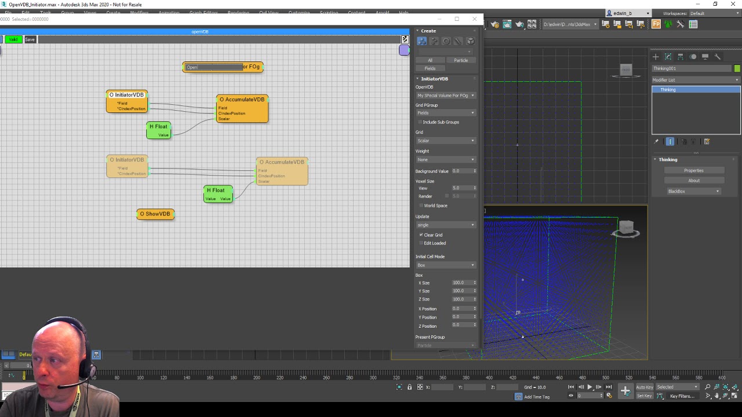
Task: Toggle the Selection Lock padlock icon
Action: (x=409, y=387)
